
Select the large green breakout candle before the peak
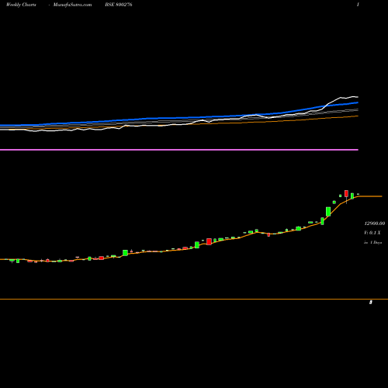click(x=328, y=211)
